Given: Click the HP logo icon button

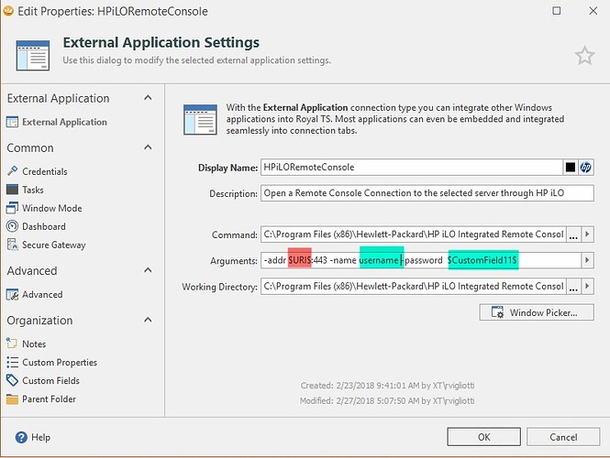Looking at the screenshot, I should point(586,168).
